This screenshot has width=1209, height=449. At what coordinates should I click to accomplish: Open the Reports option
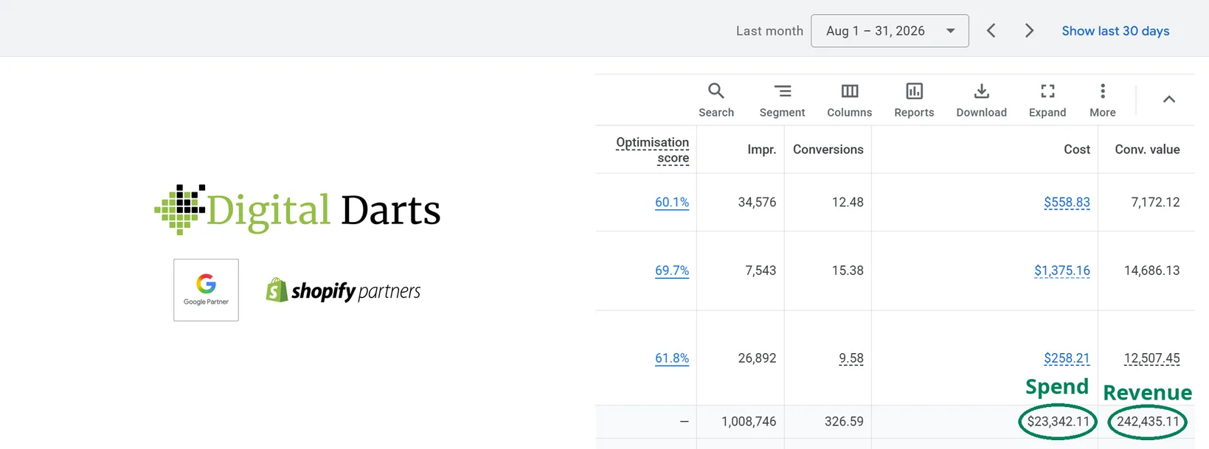pyautogui.click(x=914, y=100)
